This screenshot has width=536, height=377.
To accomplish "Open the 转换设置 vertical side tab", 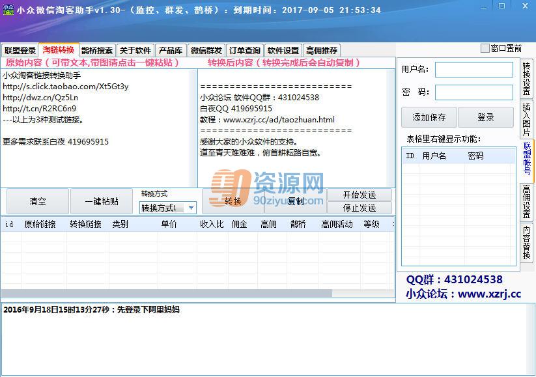I will point(527,78).
